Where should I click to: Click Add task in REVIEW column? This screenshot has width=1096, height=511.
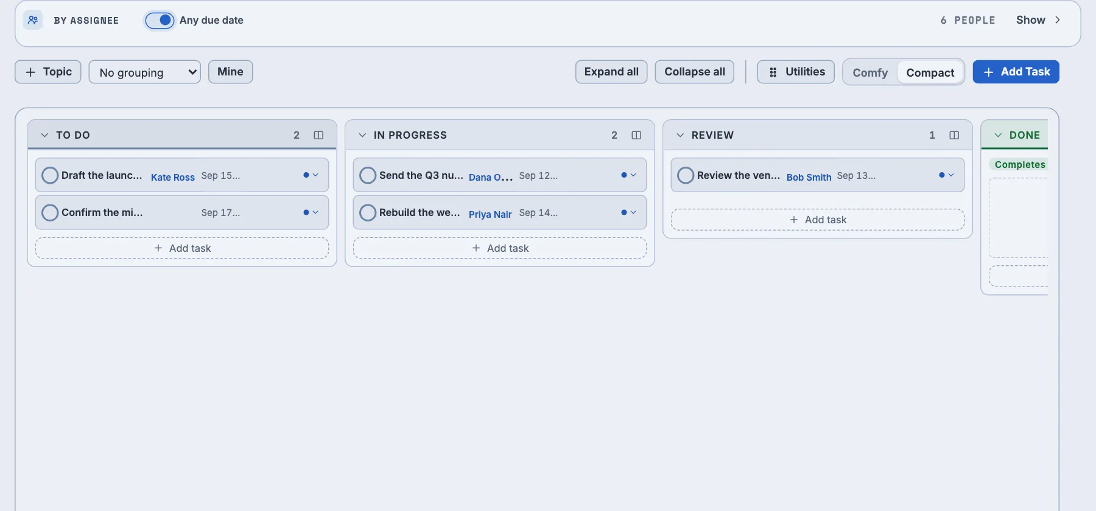(x=818, y=220)
